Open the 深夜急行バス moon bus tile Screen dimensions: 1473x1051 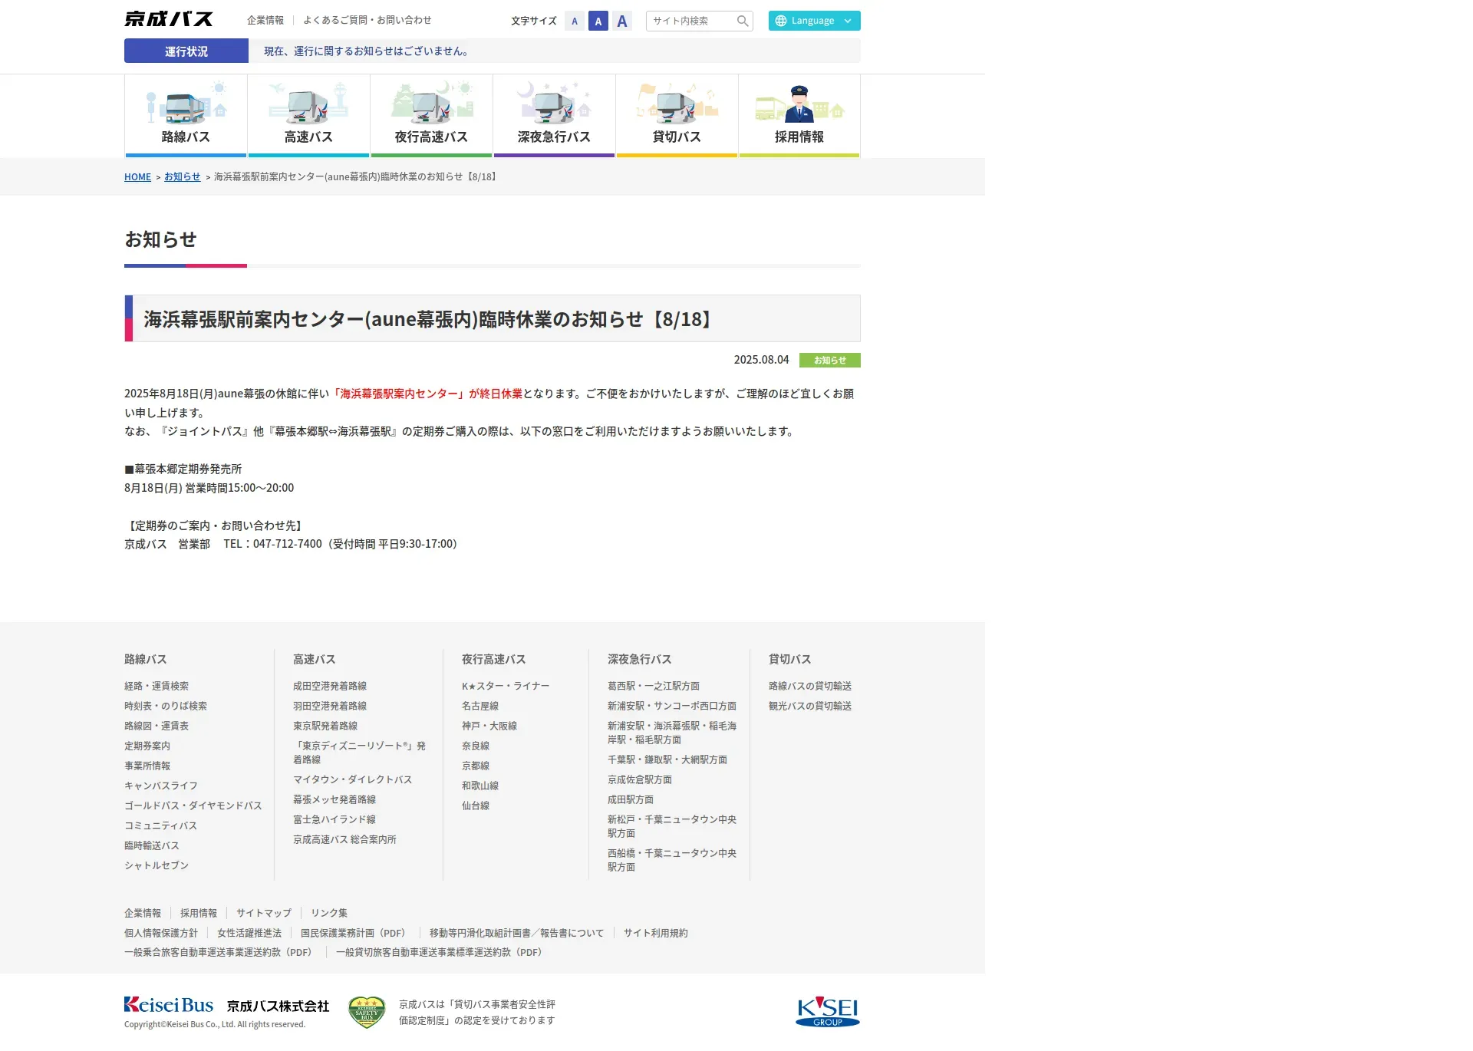coord(554,115)
